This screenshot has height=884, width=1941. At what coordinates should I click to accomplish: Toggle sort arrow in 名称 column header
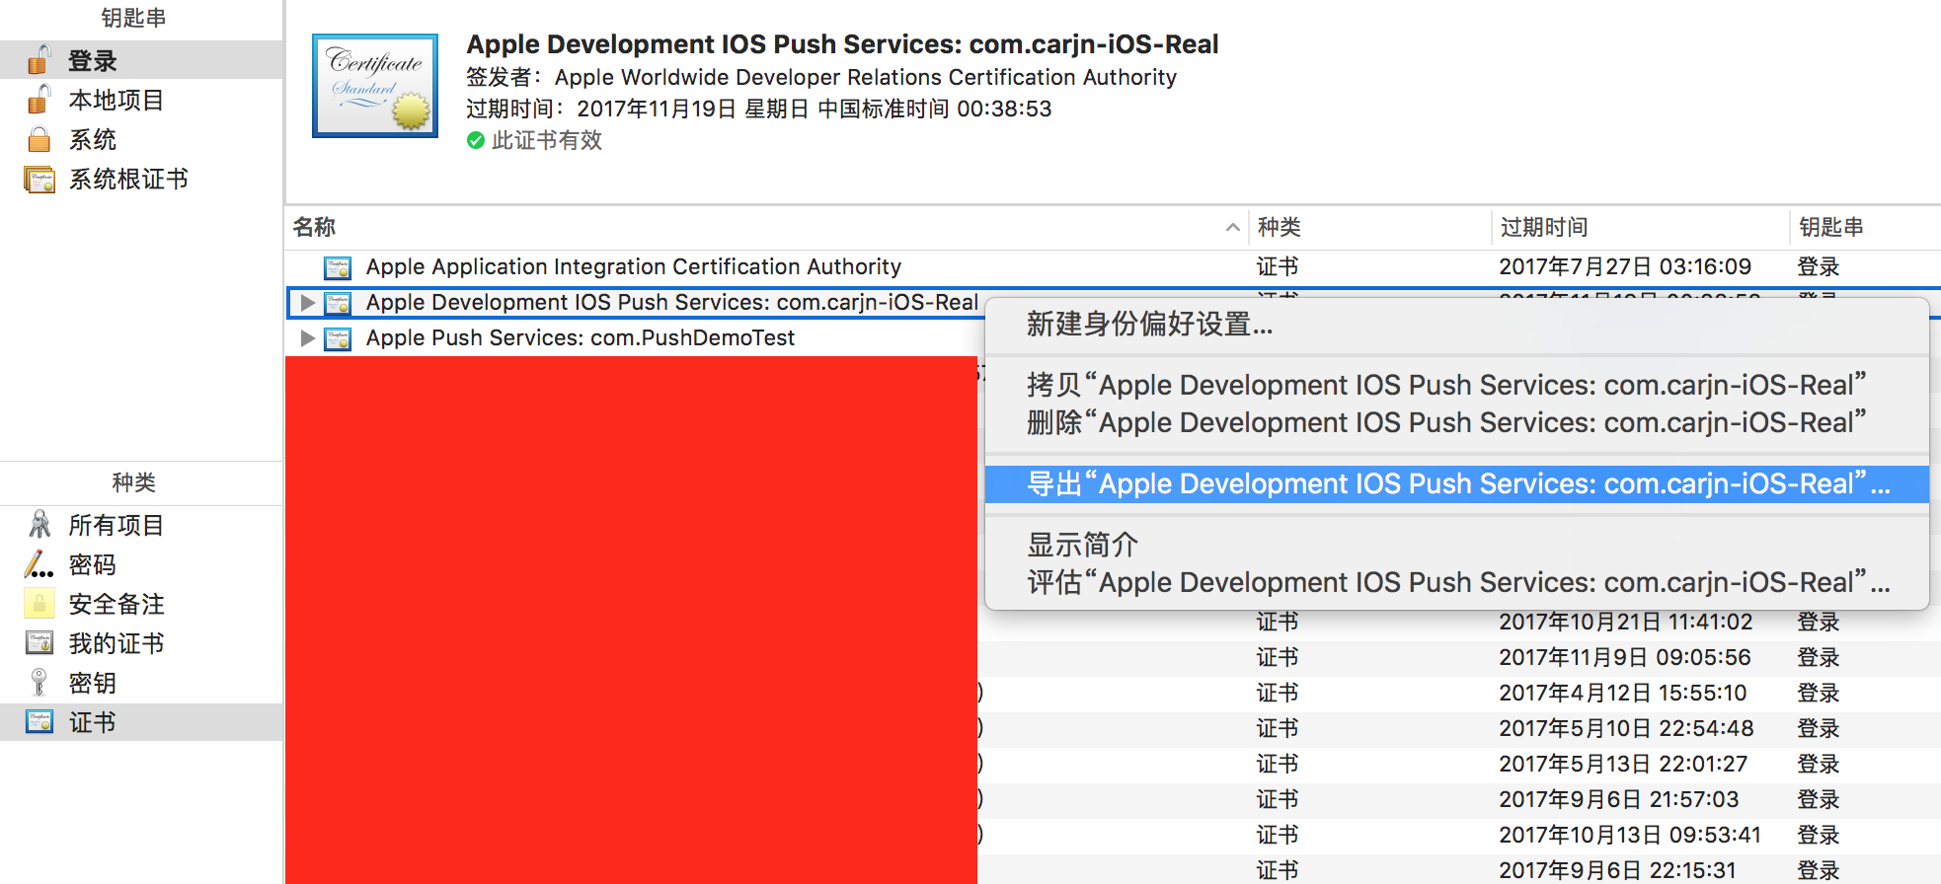pos(1232,228)
